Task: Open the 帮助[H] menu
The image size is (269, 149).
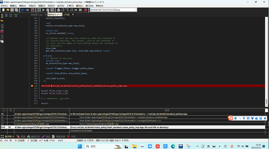Action: click(x=99, y=6)
